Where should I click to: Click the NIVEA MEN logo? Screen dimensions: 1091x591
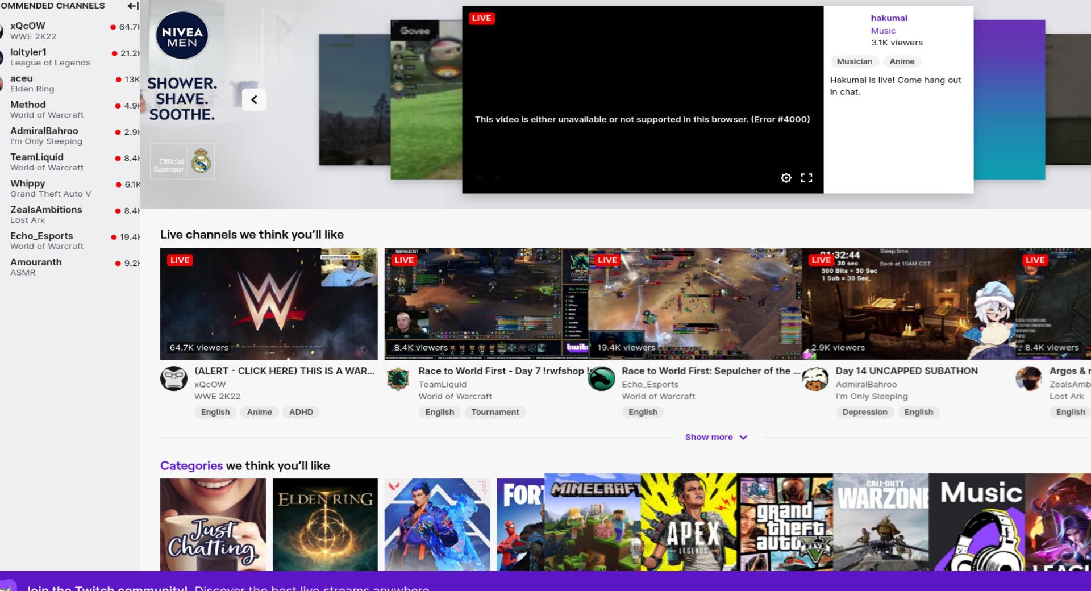[x=182, y=35]
